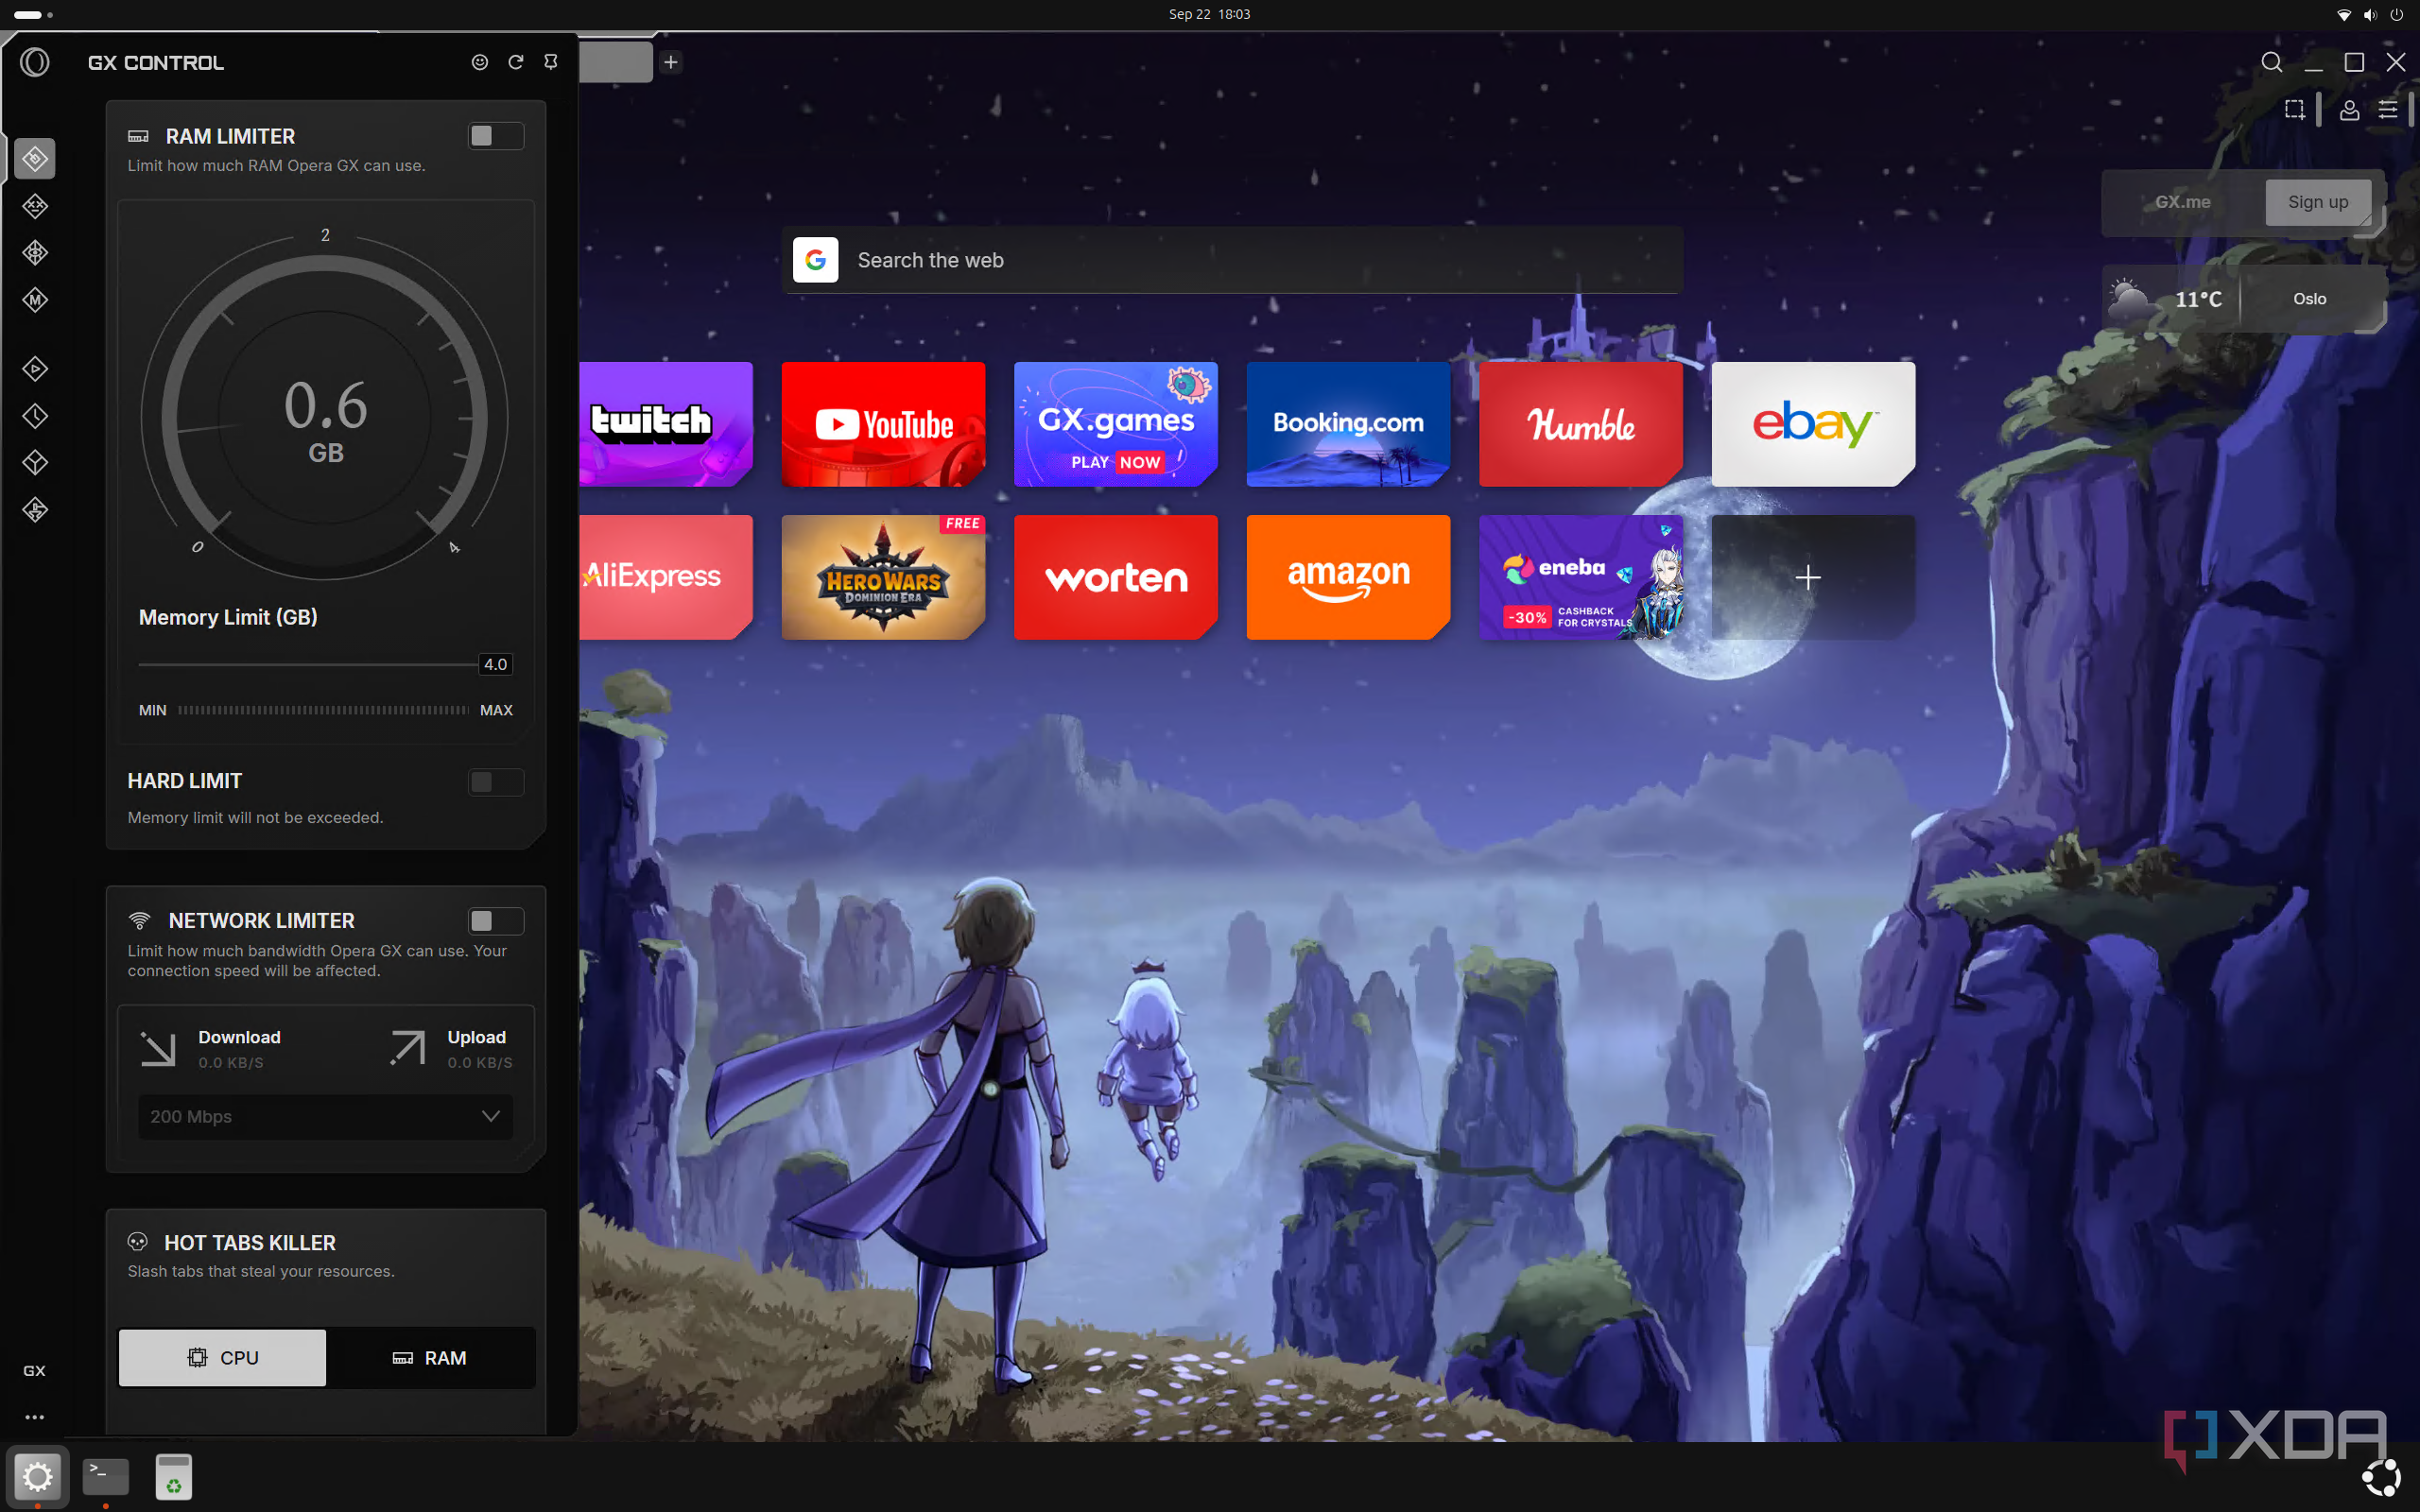The height and width of the screenshot is (1512, 2420).
Task: Open the eye diamond sidebar icon
Action: [35, 253]
